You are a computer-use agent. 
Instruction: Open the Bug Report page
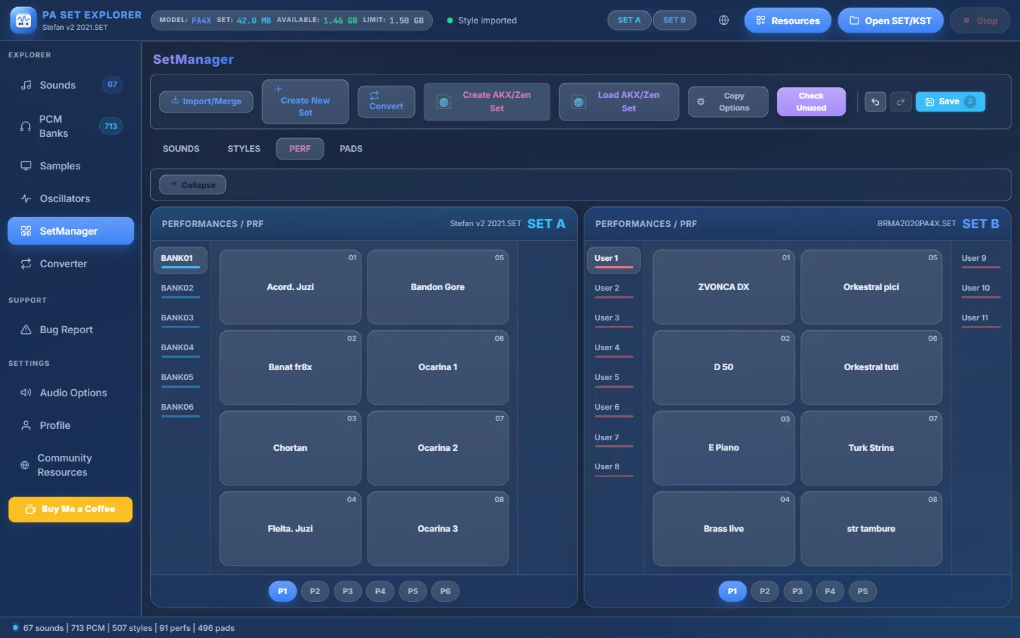point(71,330)
